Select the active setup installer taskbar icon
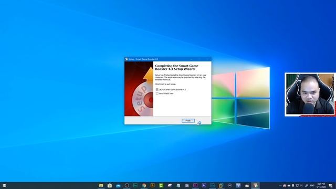Screen dimensions: 336x189 [255, 185]
